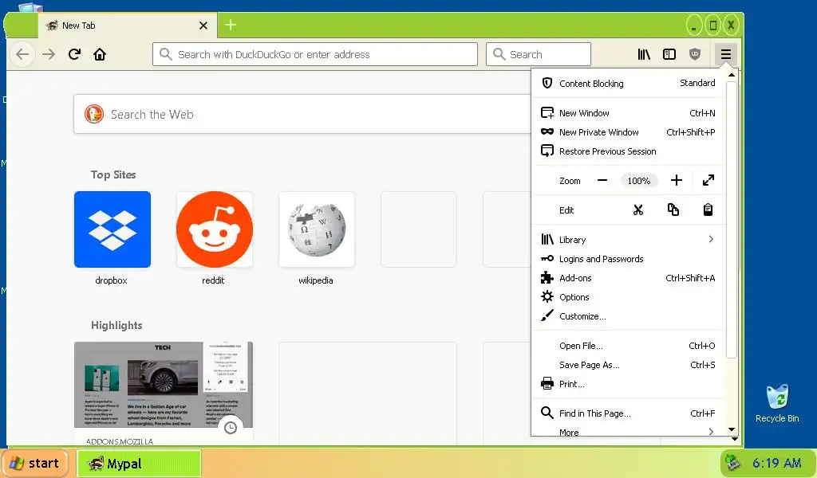Image resolution: width=817 pixels, height=478 pixels.
Task: Go forward with the forward arrow
Action: 49,54
